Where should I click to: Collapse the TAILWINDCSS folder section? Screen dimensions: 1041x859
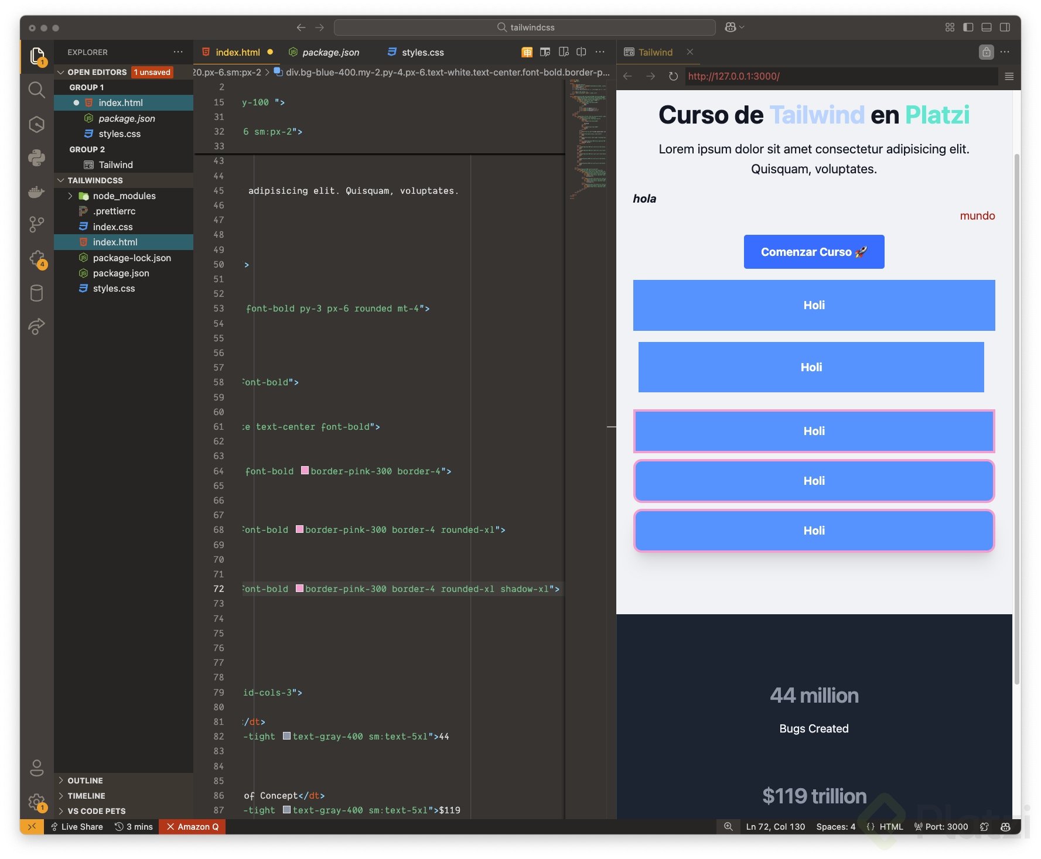pos(61,180)
